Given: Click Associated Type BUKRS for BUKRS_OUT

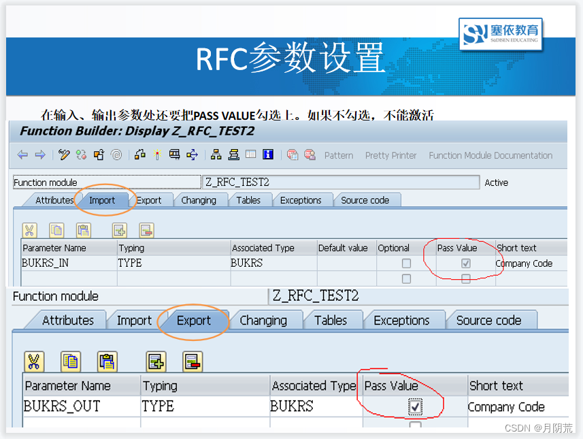Looking at the screenshot, I should point(316,406).
